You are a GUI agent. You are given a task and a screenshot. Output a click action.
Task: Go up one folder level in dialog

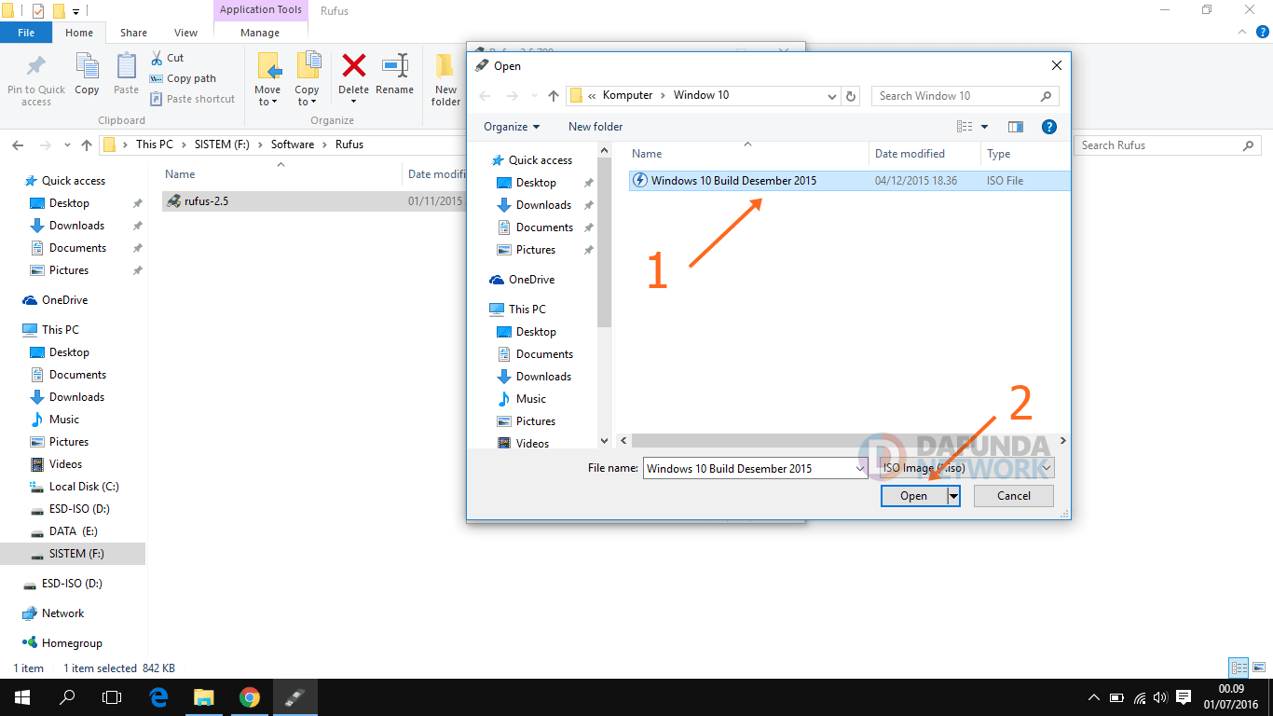(x=554, y=96)
